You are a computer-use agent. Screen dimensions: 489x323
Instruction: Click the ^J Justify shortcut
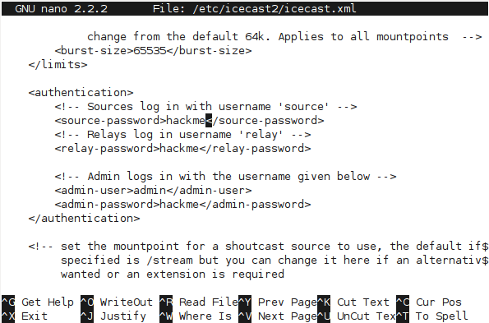pyautogui.click(x=113, y=316)
